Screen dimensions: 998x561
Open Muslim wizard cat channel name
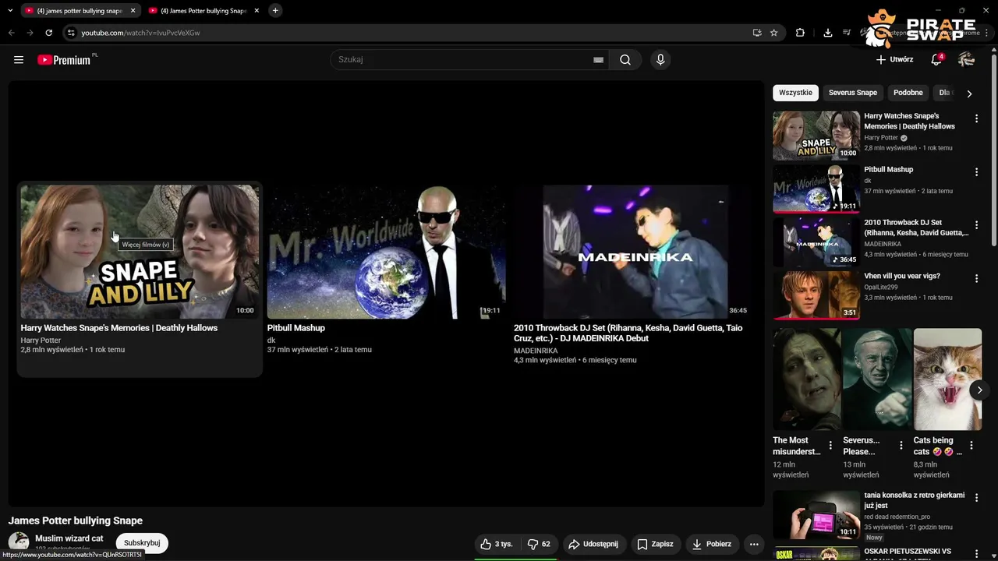point(69,538)
